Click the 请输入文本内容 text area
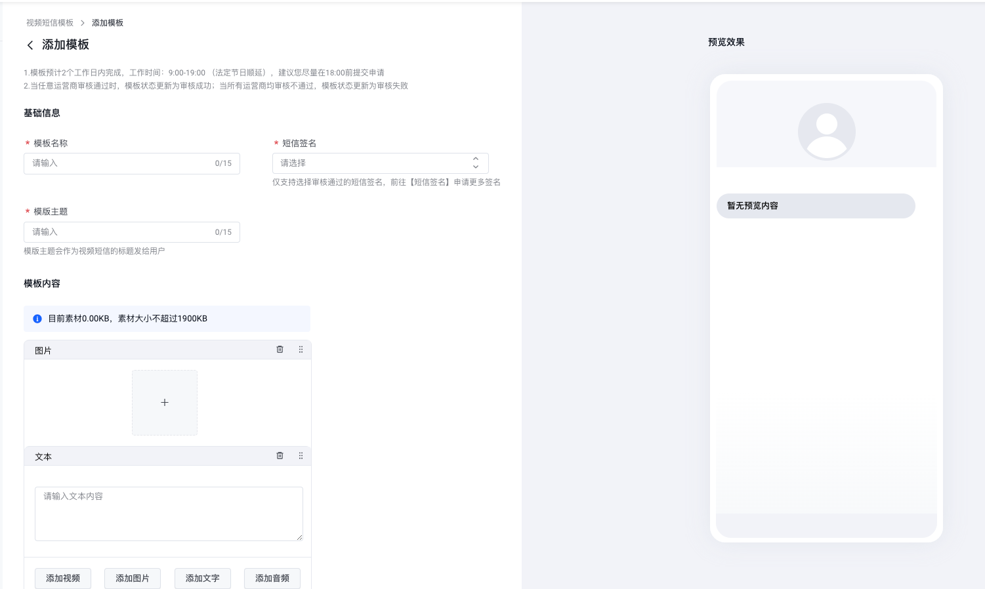 click(x=169, y=514)
